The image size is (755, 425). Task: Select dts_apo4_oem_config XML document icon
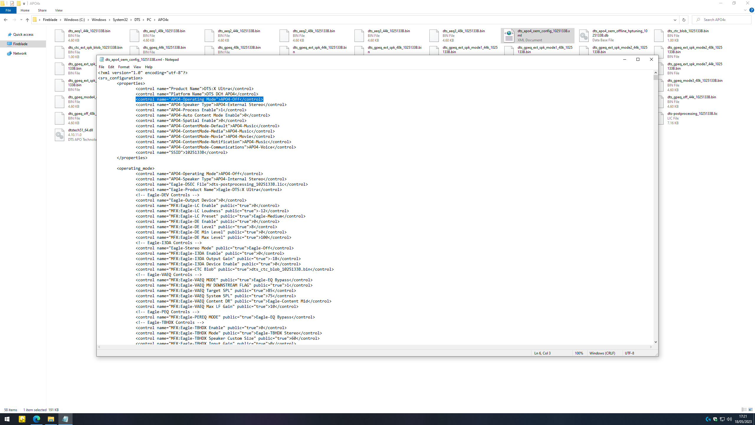509,36
